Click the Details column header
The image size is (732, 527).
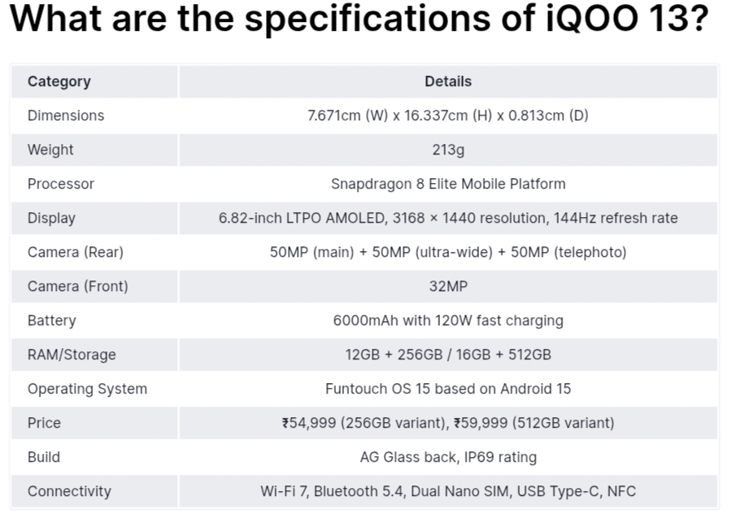pos(448,81)
